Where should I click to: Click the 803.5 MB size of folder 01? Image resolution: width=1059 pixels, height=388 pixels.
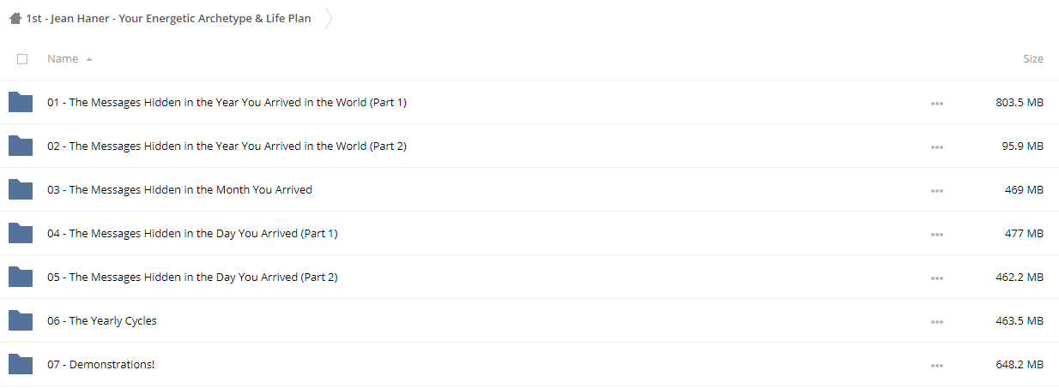coord(1020,102)
